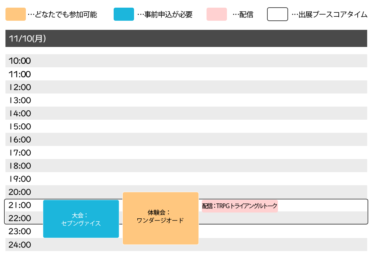Open the 大会：セブンヴァイス event block

81,219
